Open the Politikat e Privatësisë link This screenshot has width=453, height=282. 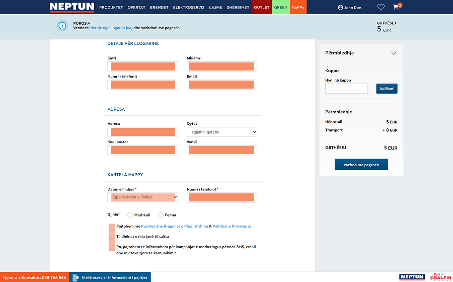(x=232, y=227)
